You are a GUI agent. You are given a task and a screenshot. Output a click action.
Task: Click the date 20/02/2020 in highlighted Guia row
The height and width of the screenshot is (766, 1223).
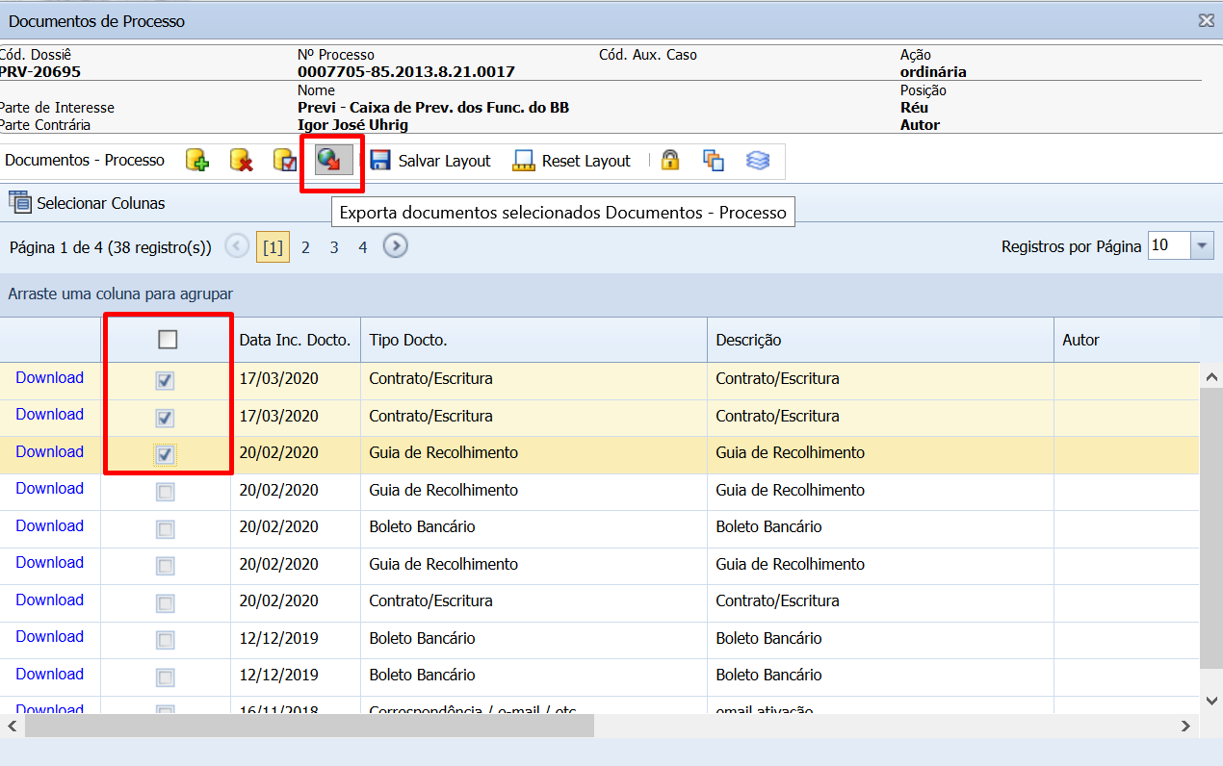coord(278,452)
